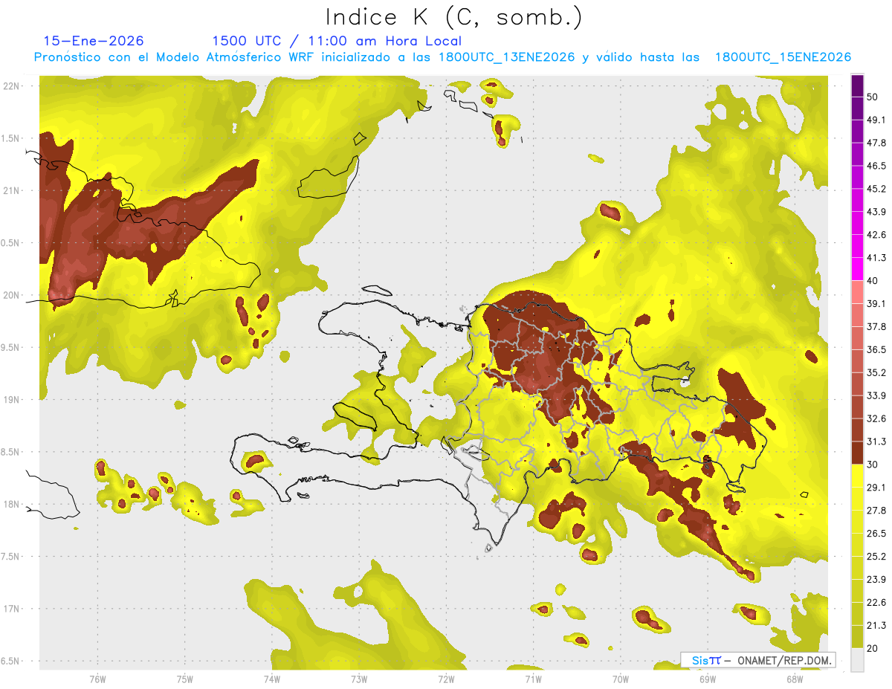Pick the dark brown legend band between 30 and 31.3
This screenshot has width=892, height=689.
pos(857,453)
